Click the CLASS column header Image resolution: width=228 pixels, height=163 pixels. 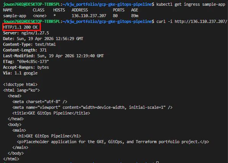[39, 10]
